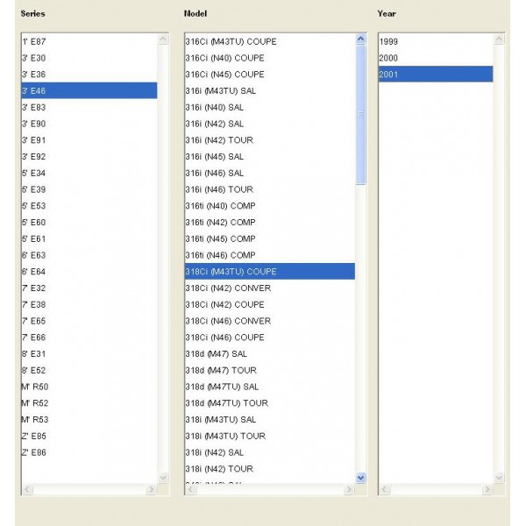Click Year list horizontal scroll right arrow
The image size is (526, 526).
(x=487, y=489)
